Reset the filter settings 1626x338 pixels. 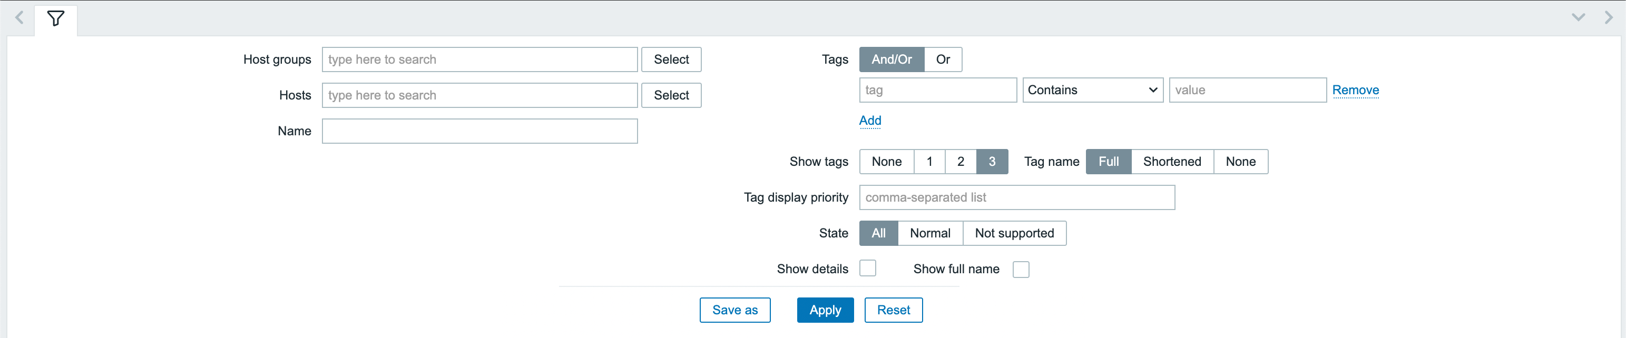(893, 310)
